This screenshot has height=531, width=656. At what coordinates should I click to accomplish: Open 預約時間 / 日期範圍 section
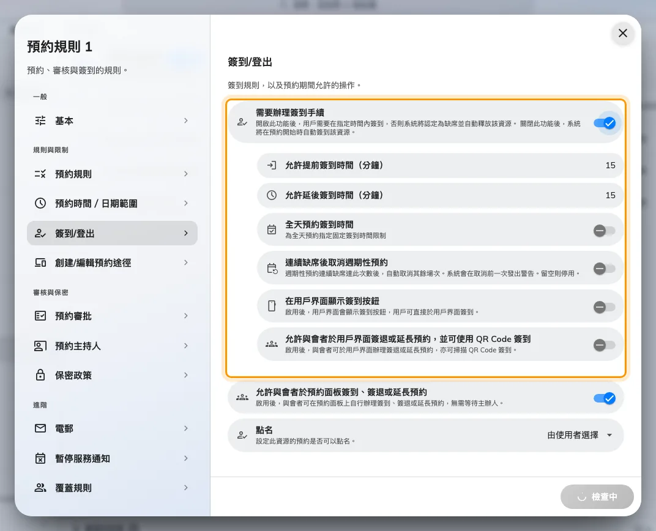(x=112, y=203)
